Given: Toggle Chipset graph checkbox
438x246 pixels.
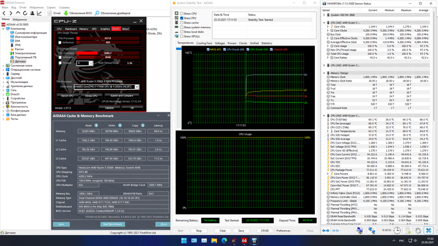Looking at the screenshot, I should click(271, 49).
